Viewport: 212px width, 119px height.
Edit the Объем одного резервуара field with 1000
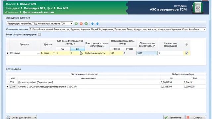pos(147,53)
